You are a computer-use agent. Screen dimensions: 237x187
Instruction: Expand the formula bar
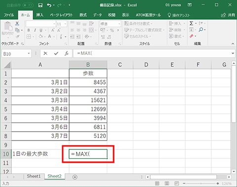pyautogui.click(x=233, y=53)
